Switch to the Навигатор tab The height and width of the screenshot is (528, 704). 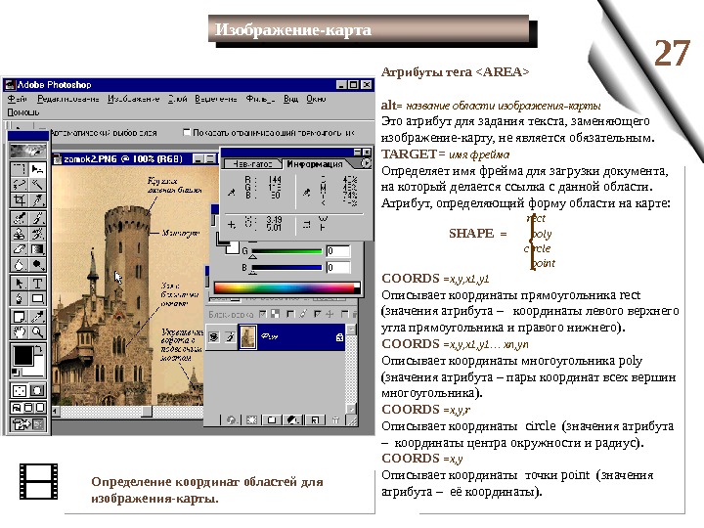coord(253,164)
